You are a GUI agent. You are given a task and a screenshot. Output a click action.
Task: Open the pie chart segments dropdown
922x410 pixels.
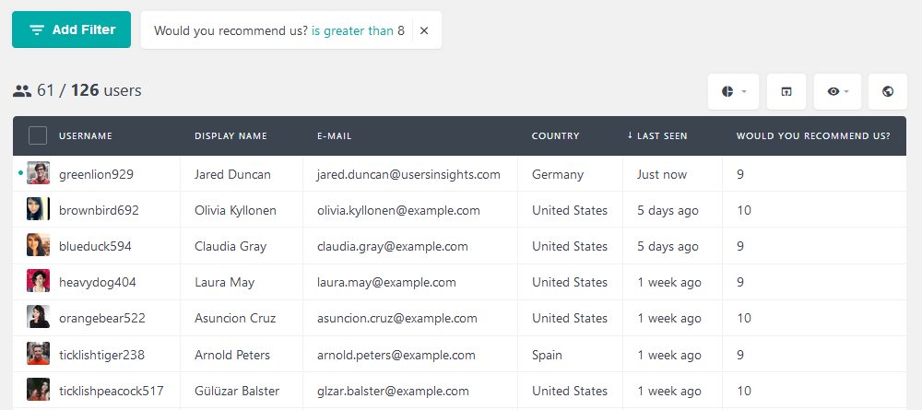733,91
